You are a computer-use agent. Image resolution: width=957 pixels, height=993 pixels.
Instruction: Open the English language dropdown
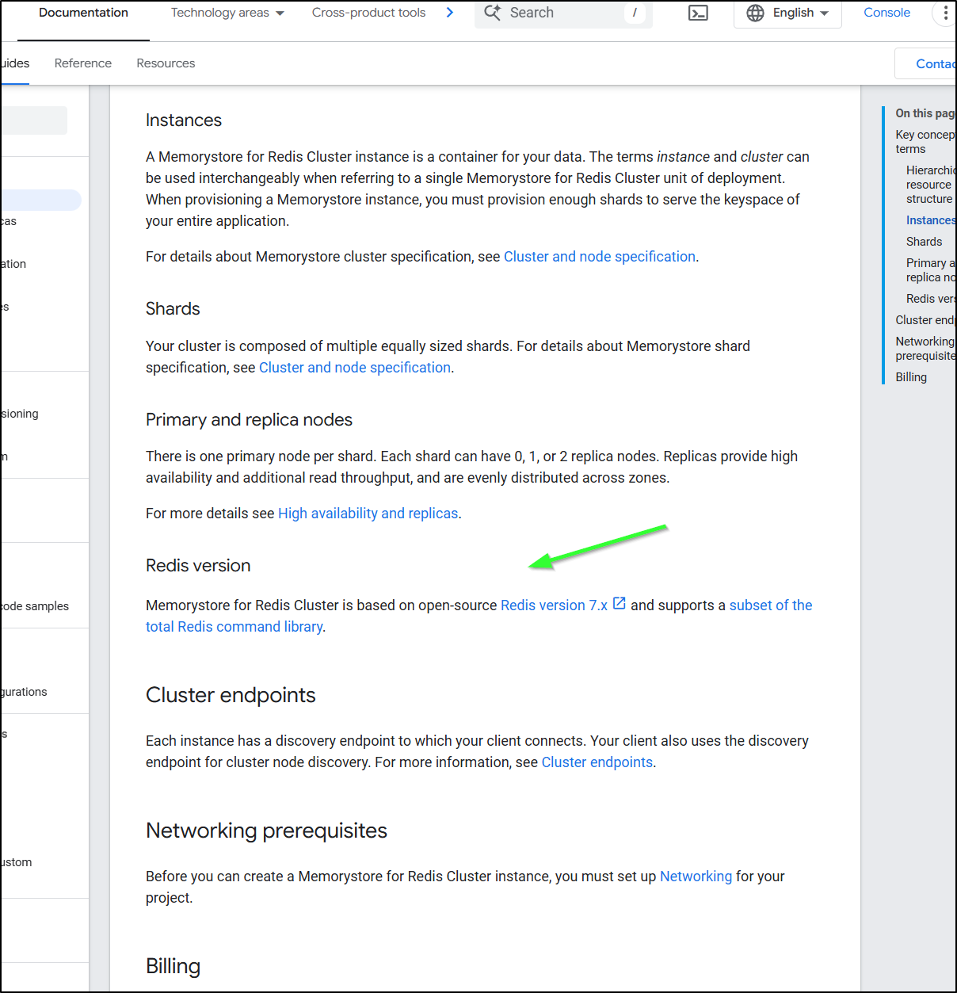(787, 13)
